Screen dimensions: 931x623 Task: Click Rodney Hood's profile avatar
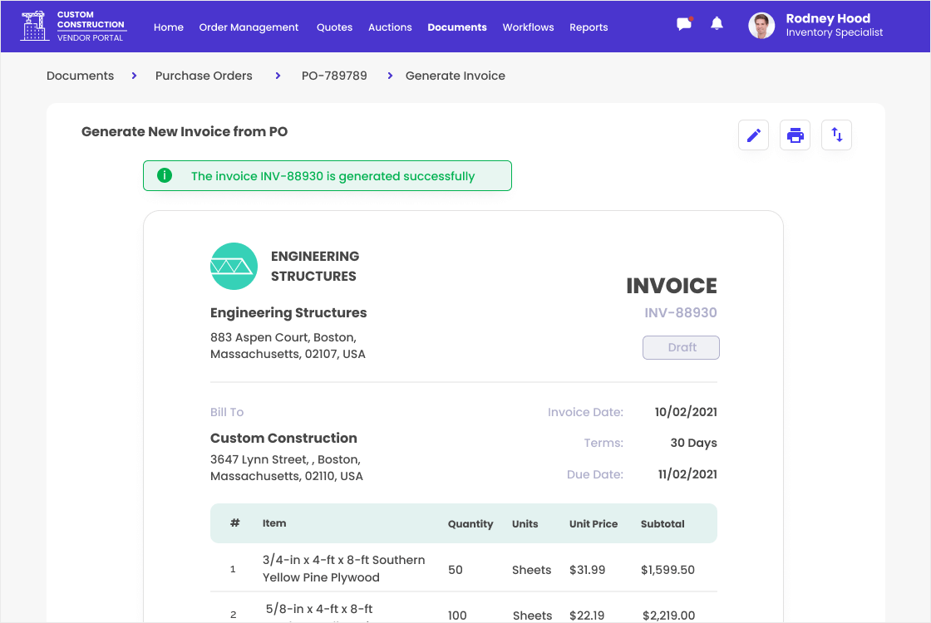761,26
